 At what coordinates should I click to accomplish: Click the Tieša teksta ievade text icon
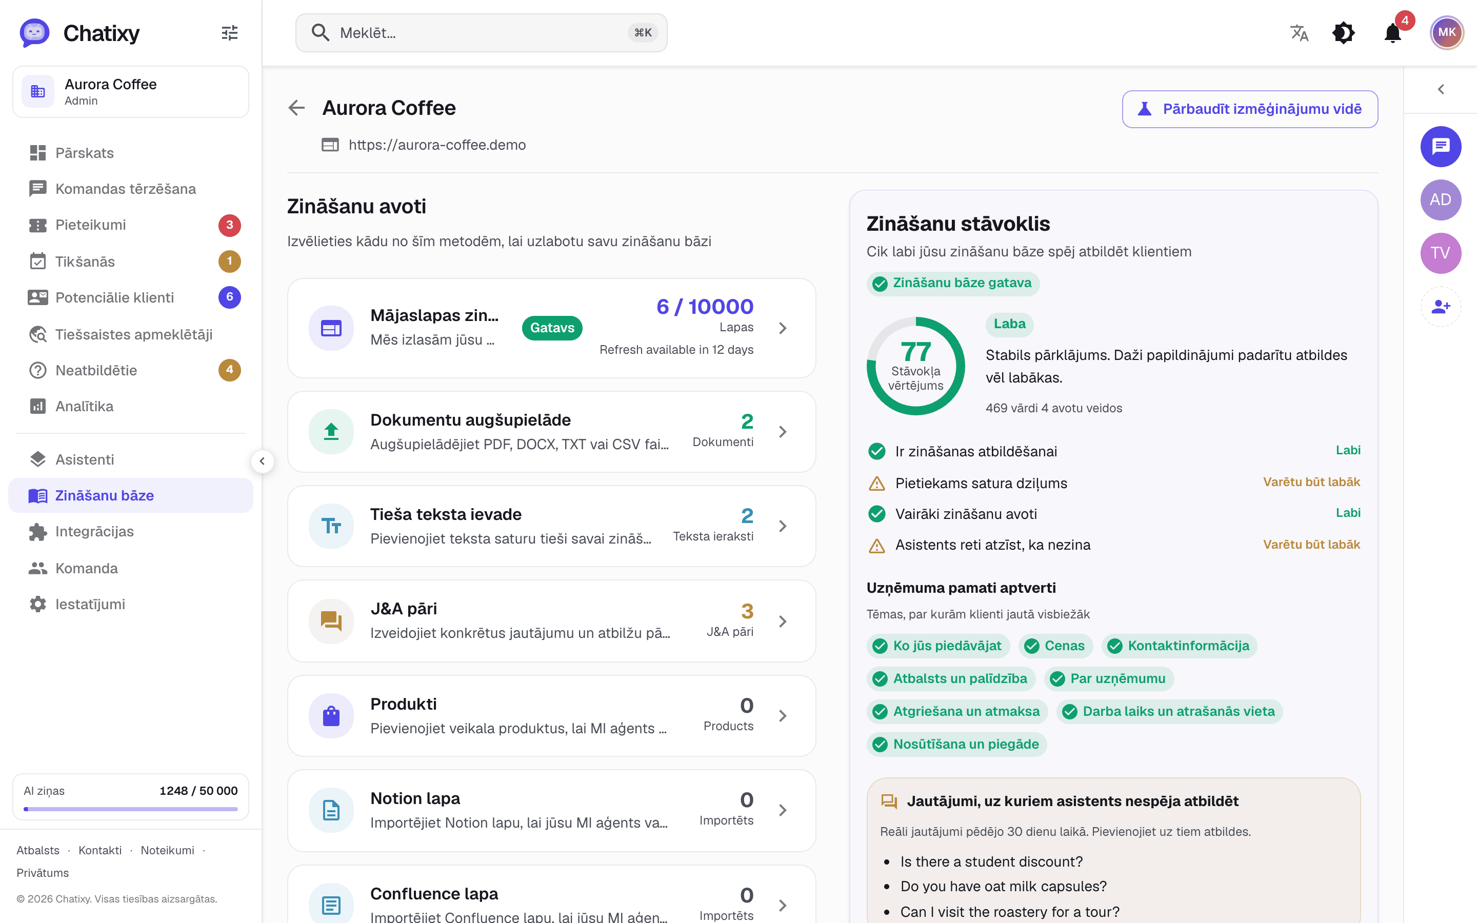pos(331,526)
